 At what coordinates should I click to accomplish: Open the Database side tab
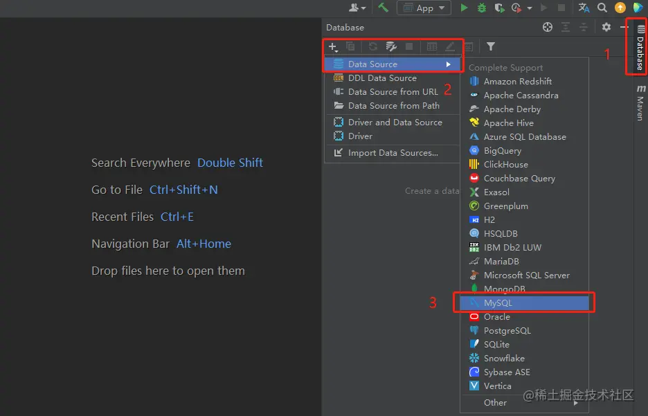coord(640,48)
